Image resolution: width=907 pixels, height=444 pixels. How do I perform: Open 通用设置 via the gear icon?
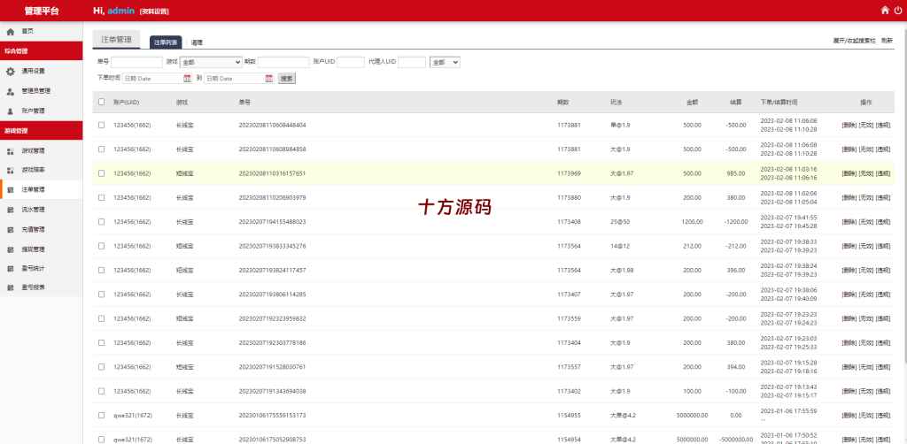click(10, 71)
